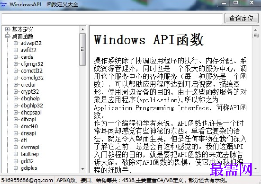Minimize the WindowsAPI window
261x184 pixels.
(224, 3)
